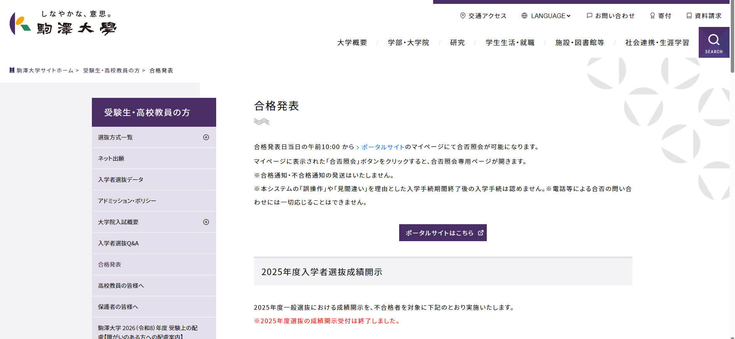The width and height of the screenshot is (735, 339).
Task: Click the お問い合わせ speech bubble icon
Action: [x=589, y=15]
